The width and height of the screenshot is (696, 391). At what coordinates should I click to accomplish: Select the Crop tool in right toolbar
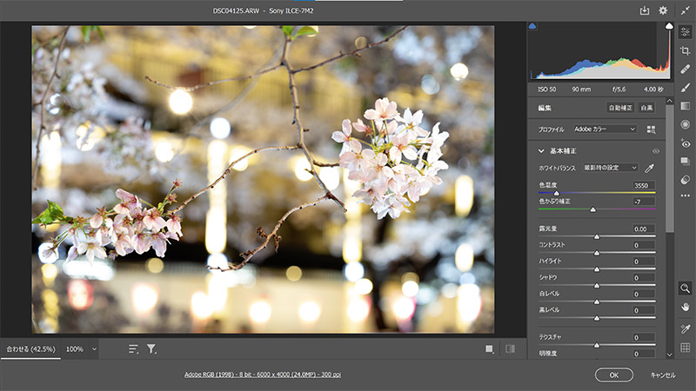coord(685,50)
